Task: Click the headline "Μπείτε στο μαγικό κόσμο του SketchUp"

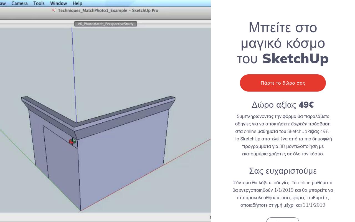Action: [x=283, y=43]
